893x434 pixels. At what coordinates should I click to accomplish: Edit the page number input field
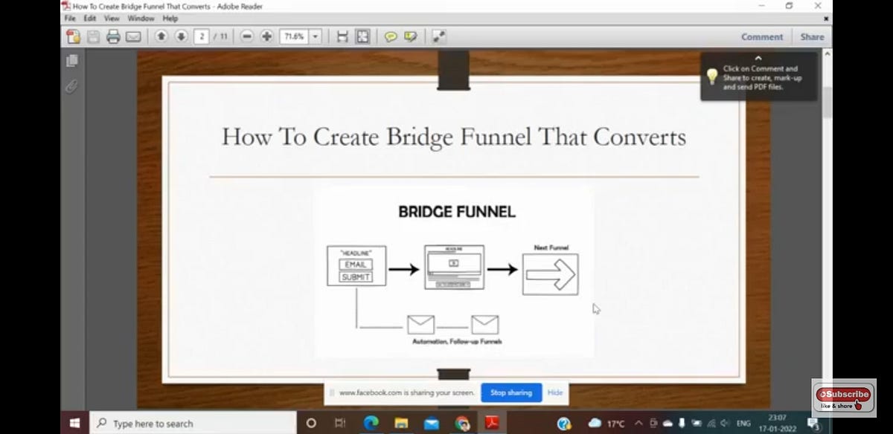[201, 36]
